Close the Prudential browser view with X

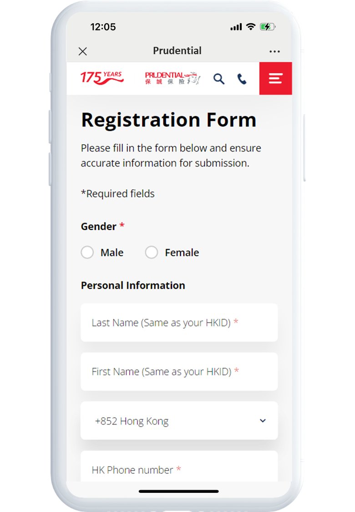click(83, 51)
